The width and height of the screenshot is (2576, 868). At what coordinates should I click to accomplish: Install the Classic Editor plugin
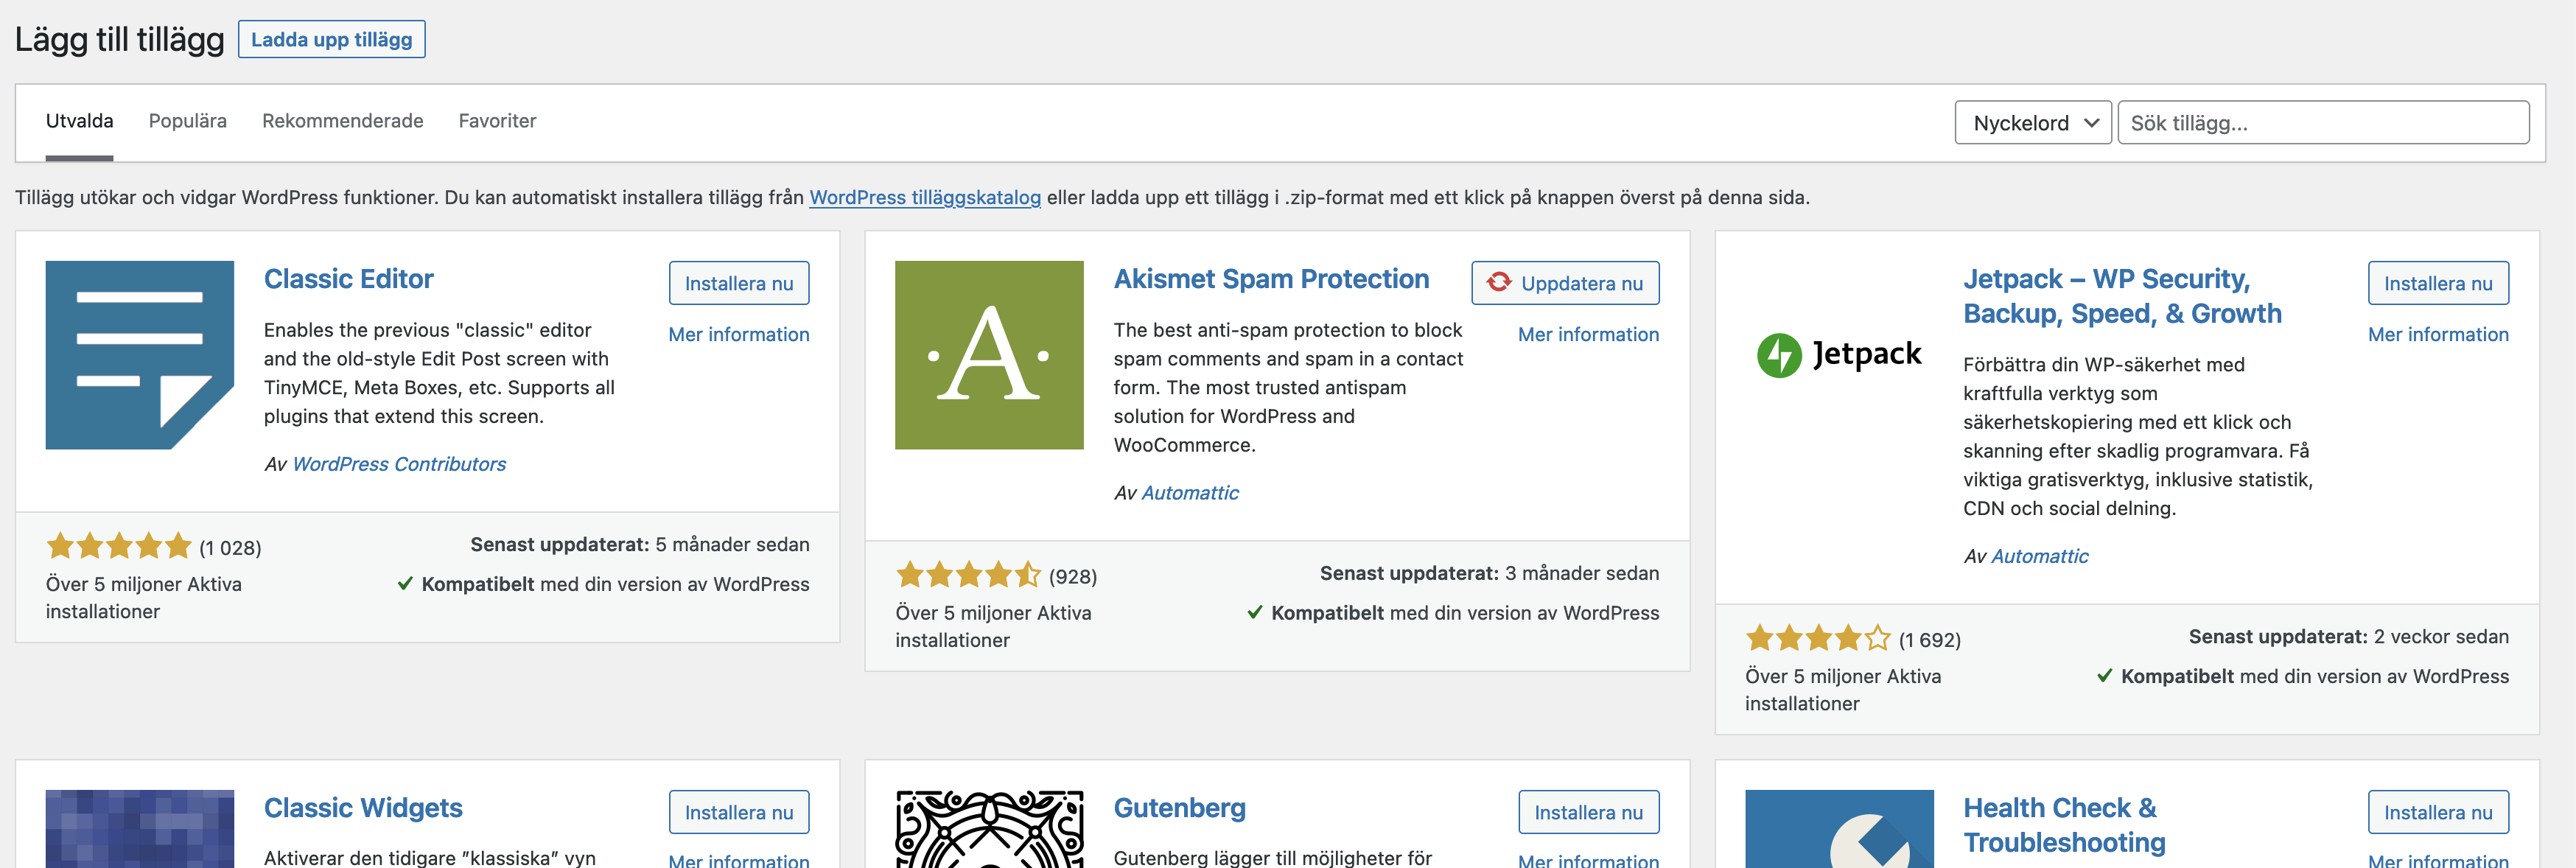tap(738, 283)
